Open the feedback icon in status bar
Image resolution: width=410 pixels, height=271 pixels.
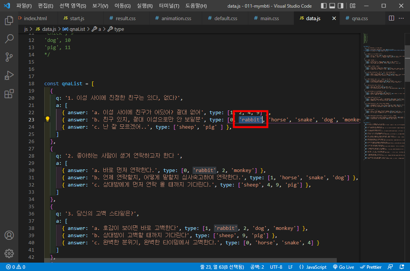click(x=390, y=267)
